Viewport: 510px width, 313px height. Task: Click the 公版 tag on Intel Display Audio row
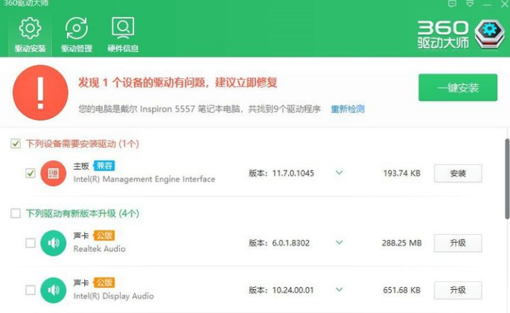(x=104, y=282)
